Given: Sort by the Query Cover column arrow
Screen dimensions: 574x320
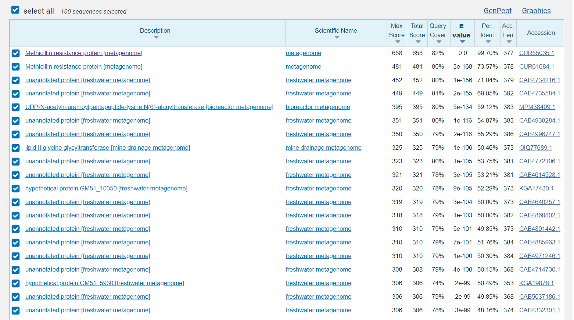Looking at the screenshot, I should (x=439, y=42).
